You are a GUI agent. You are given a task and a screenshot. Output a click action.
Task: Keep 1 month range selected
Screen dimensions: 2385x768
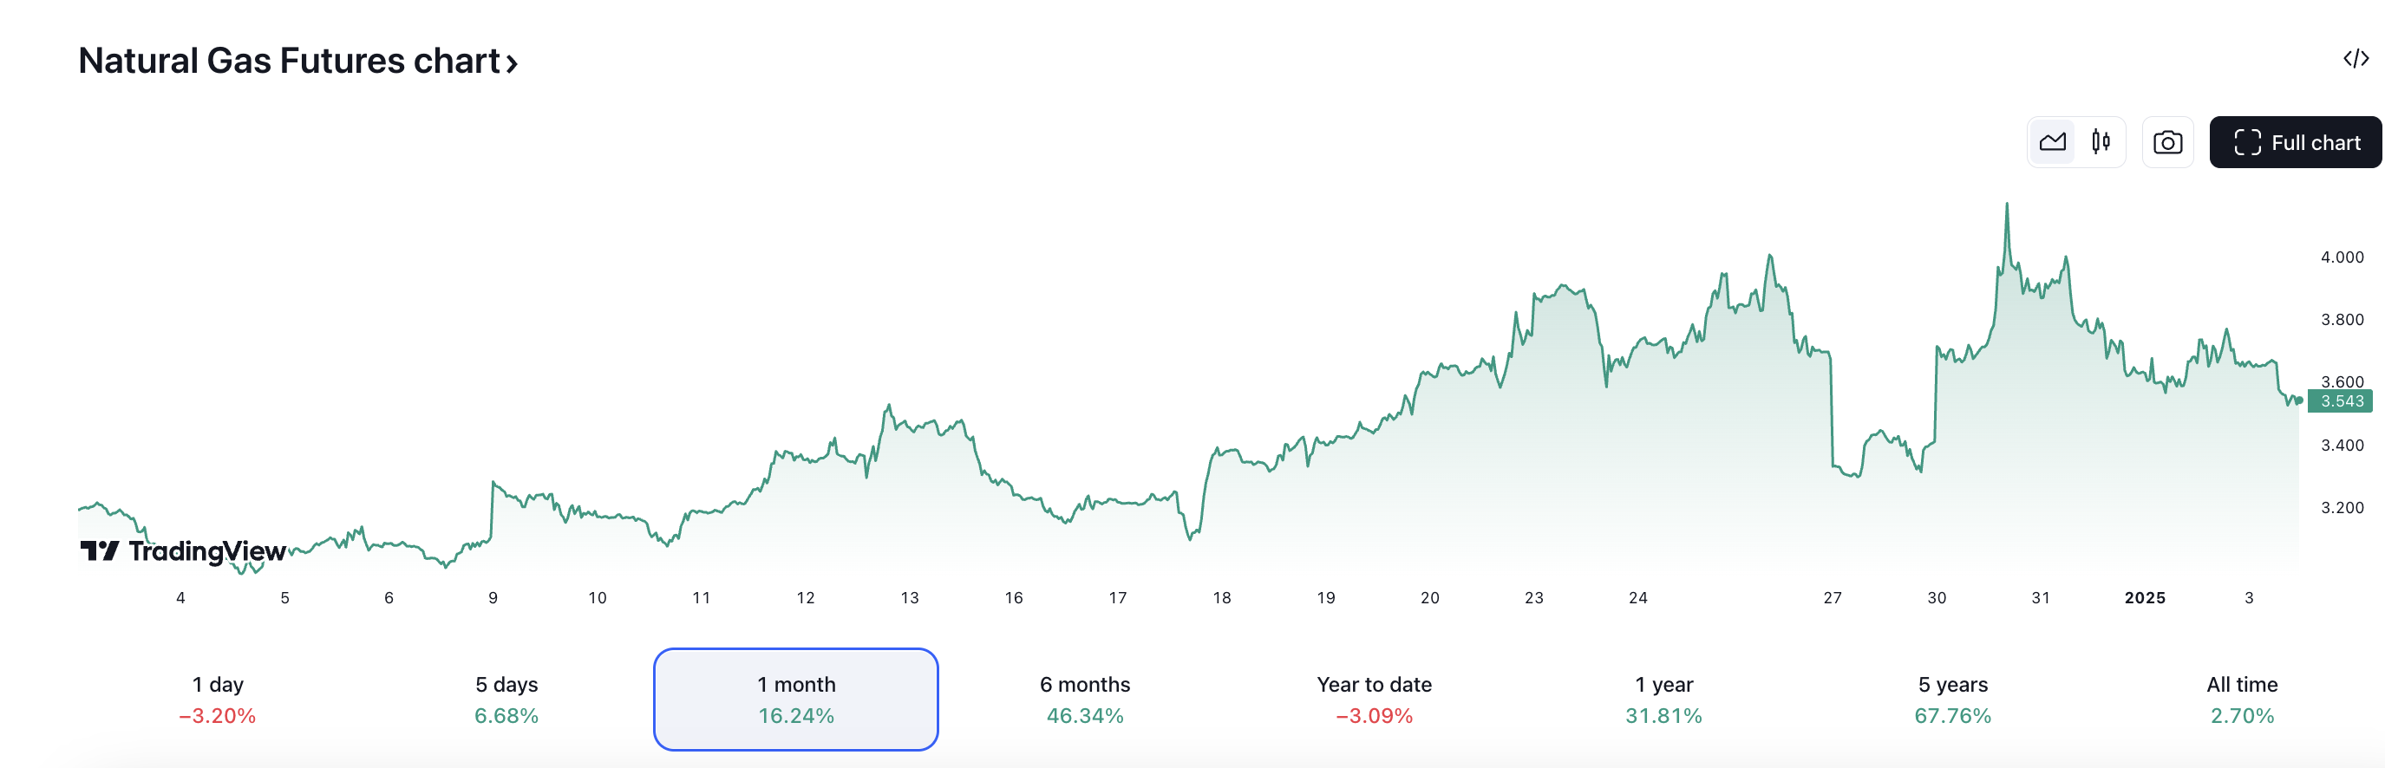pyautogui.click(x=795, y=699)
